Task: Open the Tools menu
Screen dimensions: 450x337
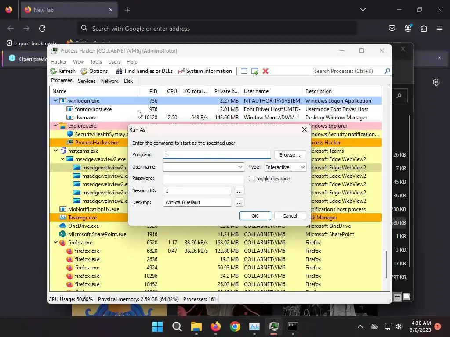Action: tap(96, 62)
